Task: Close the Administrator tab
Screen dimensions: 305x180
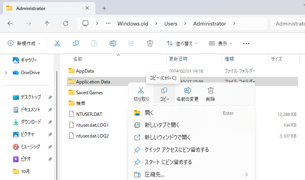Action: [x=87, y=8]
